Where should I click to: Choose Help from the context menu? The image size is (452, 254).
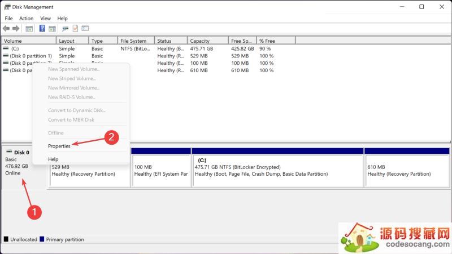(53, 159)
